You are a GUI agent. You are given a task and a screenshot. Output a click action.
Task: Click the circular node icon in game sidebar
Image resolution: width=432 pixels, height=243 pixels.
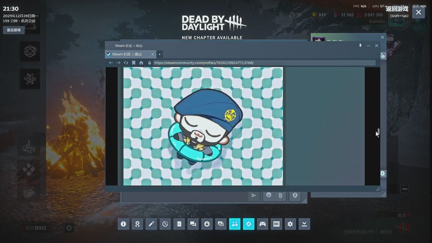point(30,79)
